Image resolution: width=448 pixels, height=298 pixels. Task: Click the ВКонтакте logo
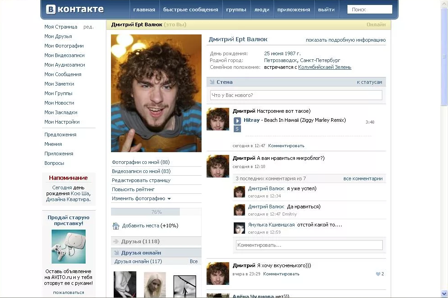(x=75, y=9)
